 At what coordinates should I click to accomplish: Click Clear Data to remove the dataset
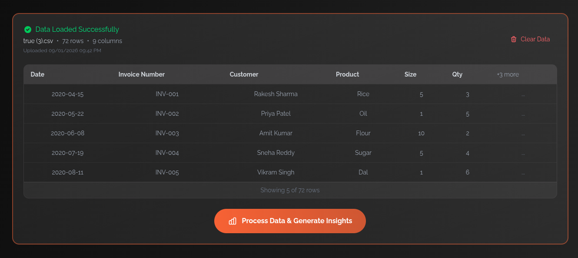(535, 39)
